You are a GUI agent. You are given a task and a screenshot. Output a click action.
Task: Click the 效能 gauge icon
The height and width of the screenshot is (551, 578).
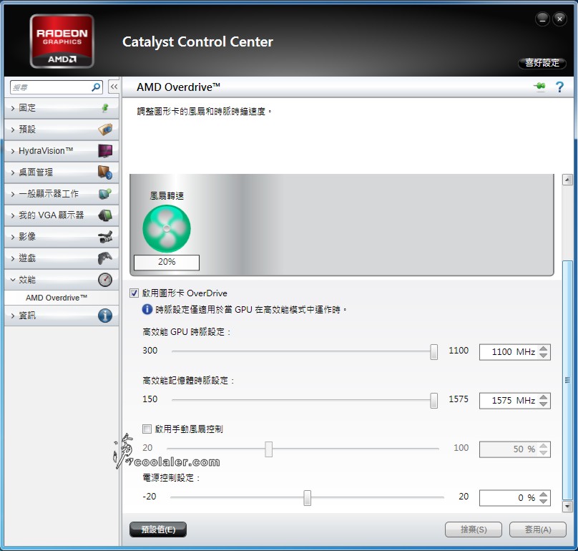tap(105, 280)
